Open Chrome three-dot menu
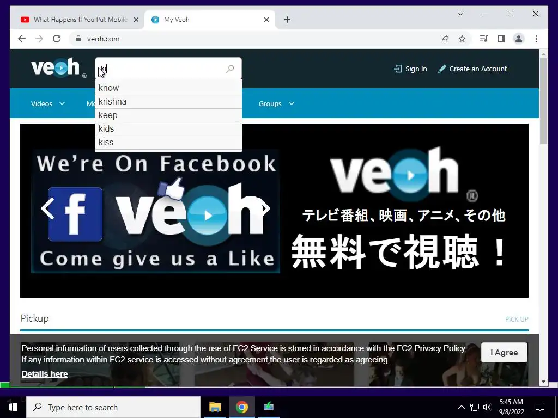Screen dimensions: 558x418 click(x=536, y=39)
